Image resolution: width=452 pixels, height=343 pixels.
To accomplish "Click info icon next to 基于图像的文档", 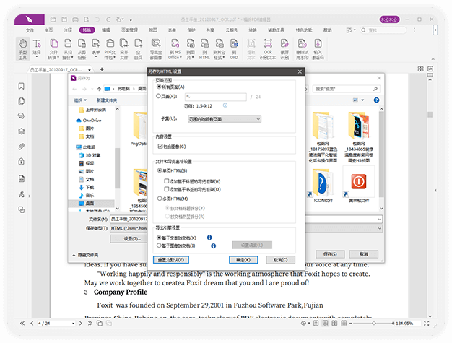I will 213,246.
